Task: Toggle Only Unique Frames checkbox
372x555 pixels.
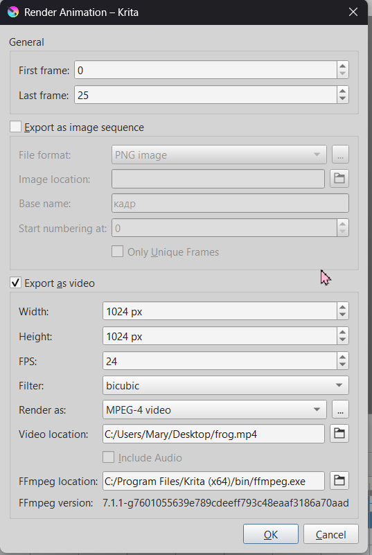Action: [118, 252]
